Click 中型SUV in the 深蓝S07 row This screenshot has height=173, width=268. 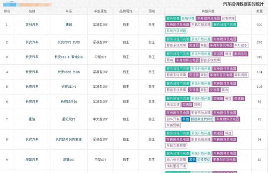pos(100,160)
